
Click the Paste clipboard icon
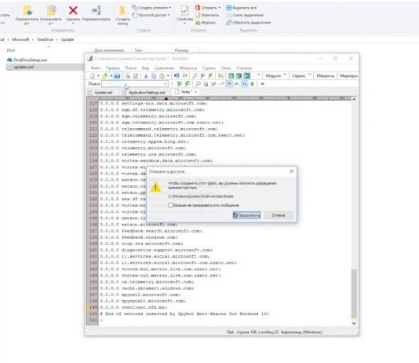tap(162, 76)
